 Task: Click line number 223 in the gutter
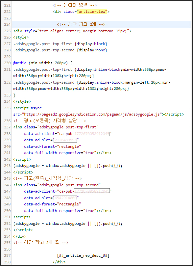point(7,18)
